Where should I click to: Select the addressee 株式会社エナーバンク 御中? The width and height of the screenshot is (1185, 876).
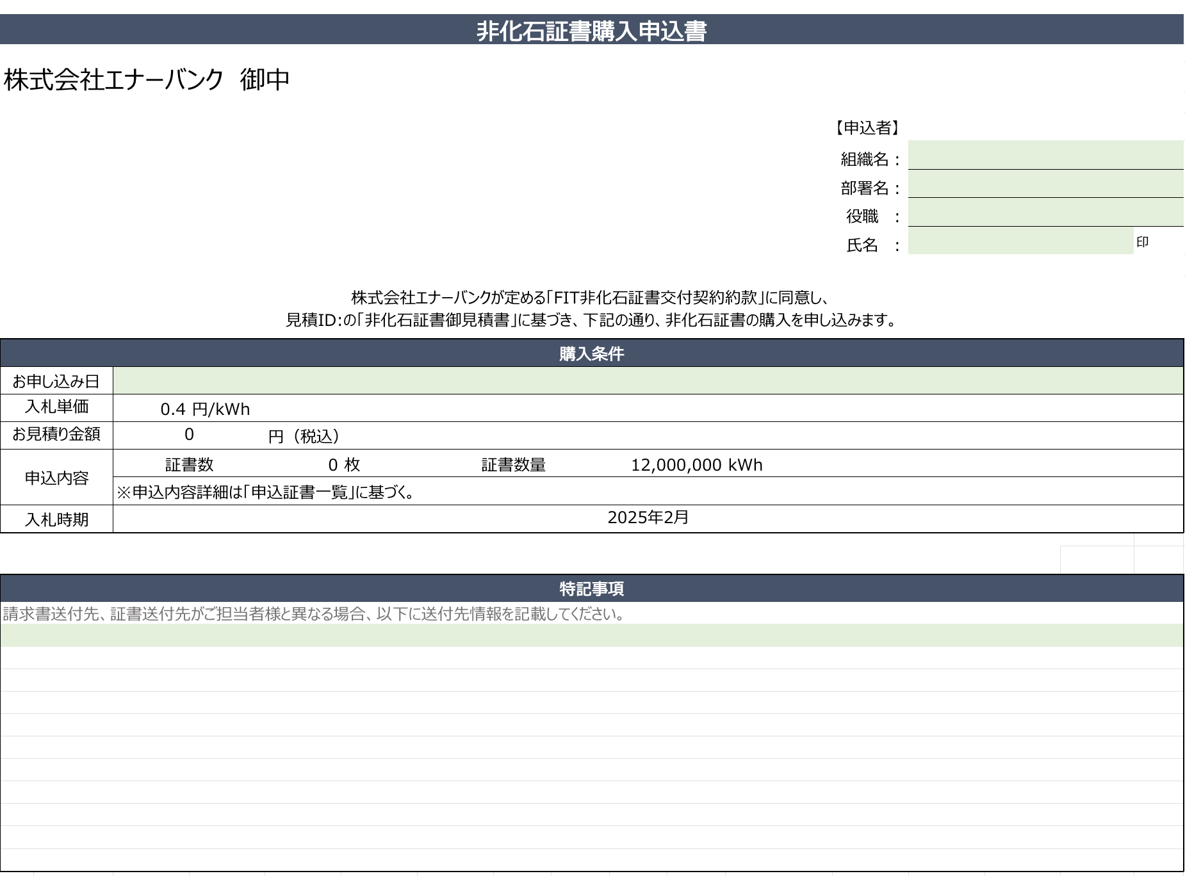147,79
